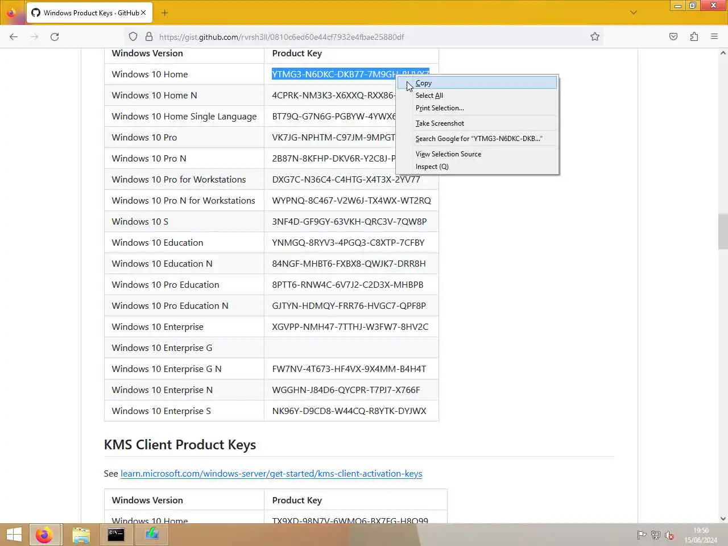Image resolution: width=728 pixels, height=546 pixels.
Task: Click key DXG7C-N36C4-C4HTG-X4T3X-2YV77
Action: [x=346, y=179]
